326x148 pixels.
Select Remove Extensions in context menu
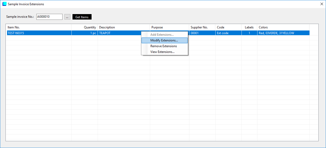pos(164,46)
